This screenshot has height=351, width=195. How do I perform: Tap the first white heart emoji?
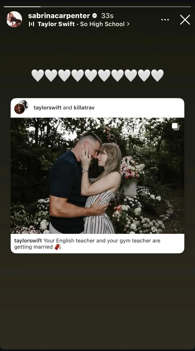pos(38,76)
